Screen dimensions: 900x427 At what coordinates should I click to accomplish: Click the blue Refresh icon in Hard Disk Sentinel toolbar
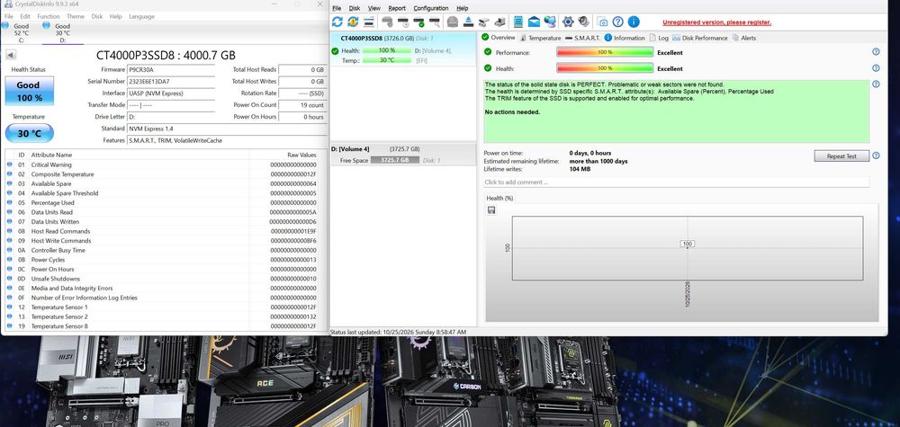tap(337, 22)
